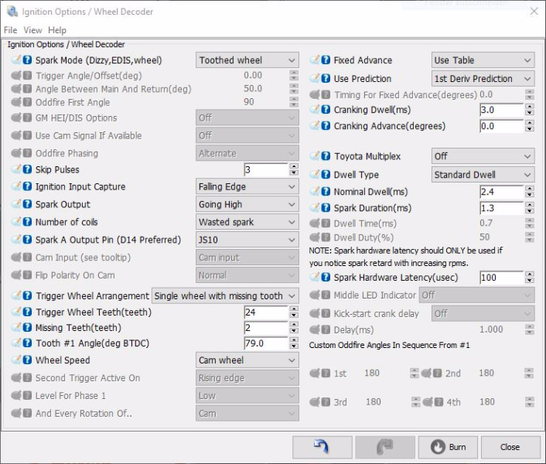Click the blue undo arrow button
This screenshot has height=464, width=546.
click(321, 447)
